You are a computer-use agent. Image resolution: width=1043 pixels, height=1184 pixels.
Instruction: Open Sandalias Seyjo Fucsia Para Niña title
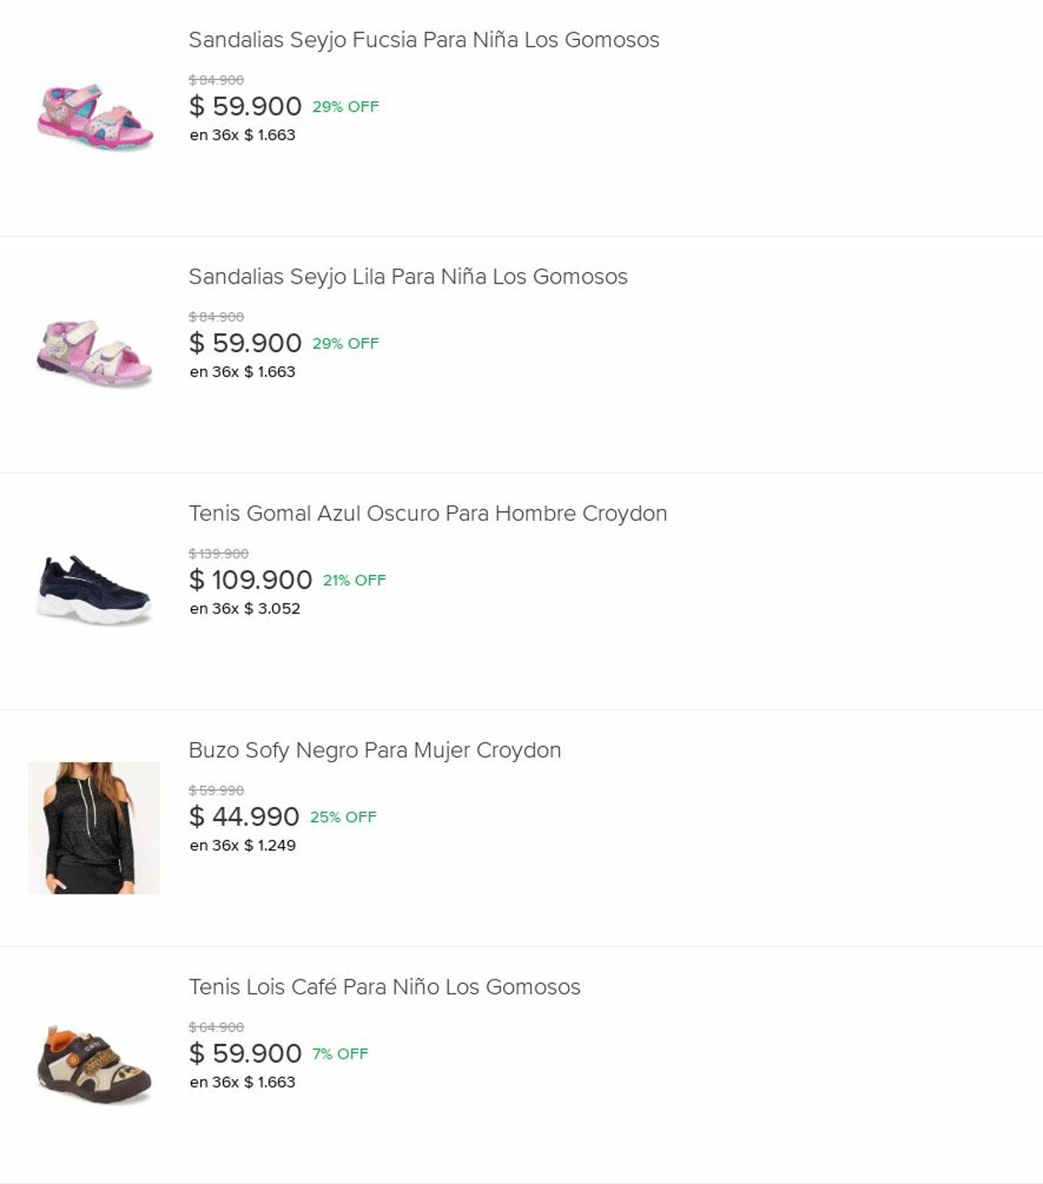[x=423, y=40]
